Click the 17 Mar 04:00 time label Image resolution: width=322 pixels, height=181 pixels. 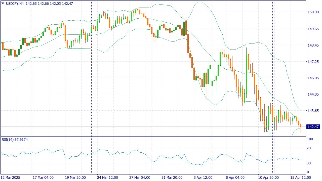click(43, 177)
